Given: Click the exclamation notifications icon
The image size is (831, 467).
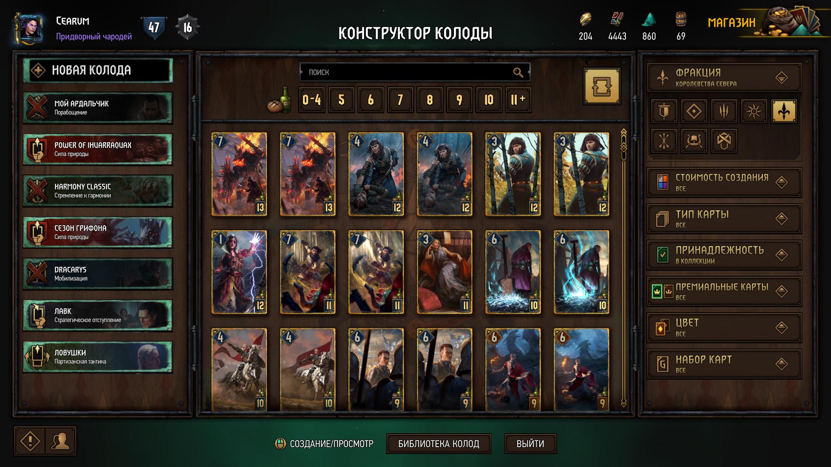Looking at the screenshot, I should tap(30, 441).
